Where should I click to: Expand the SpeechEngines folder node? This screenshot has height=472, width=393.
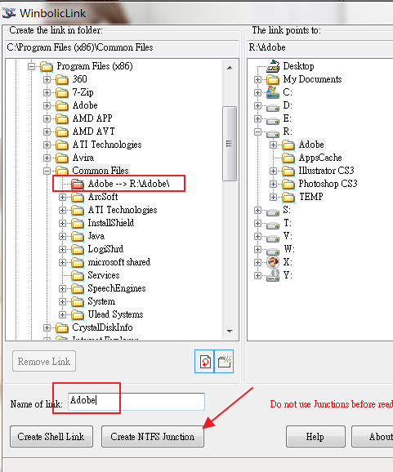tap(62, 289)
